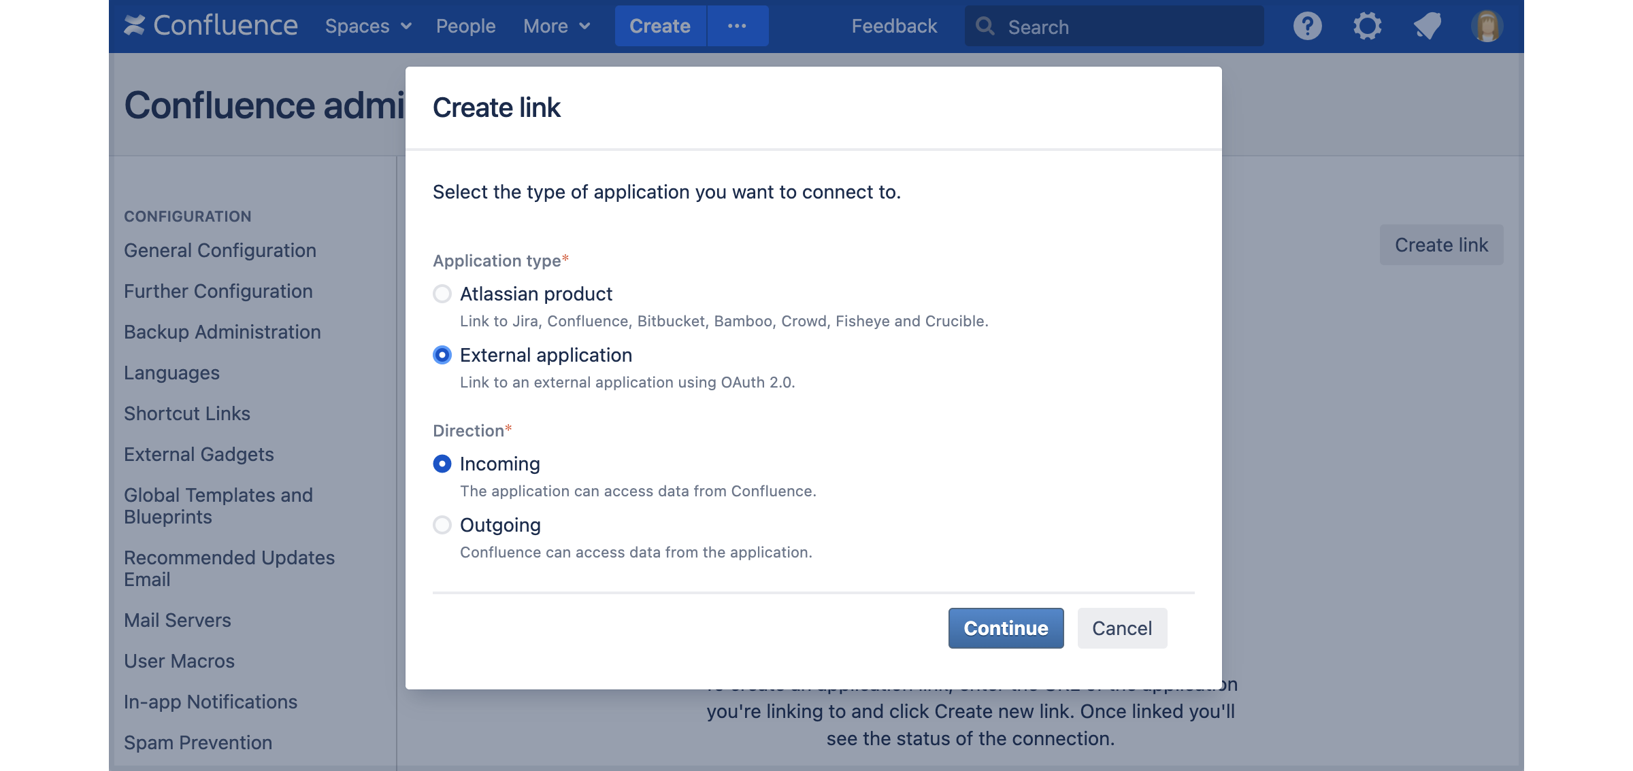The image size is (1633, 771).
Task: Open Recommended Updates Email in sidebar
Action: point(229,568)
